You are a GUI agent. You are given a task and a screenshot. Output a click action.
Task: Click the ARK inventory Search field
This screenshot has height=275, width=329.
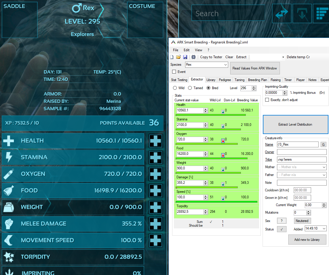click(x=228, y=13)
